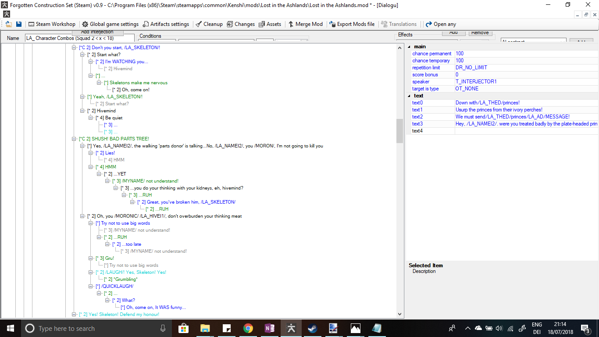Collapse the "SHUSH! BAD PARTS TREE!" node
The width and height of the screenshot is (599, 337).
point(74,139)
